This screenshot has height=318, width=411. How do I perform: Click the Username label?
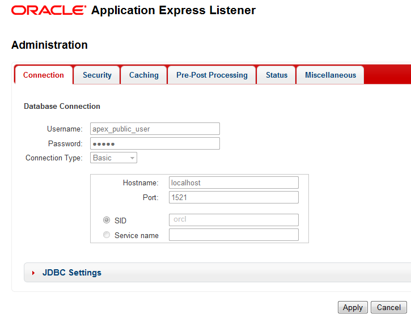[x=65, y=129]
